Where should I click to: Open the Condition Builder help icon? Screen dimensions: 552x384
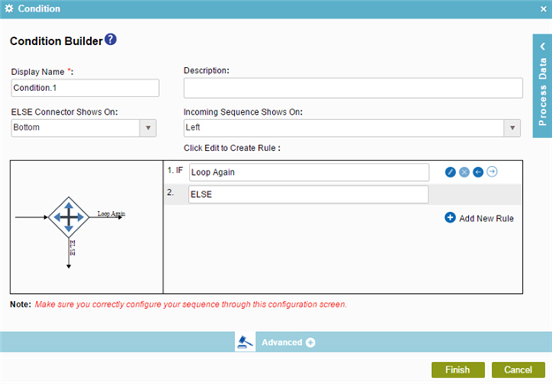(110, 40)
